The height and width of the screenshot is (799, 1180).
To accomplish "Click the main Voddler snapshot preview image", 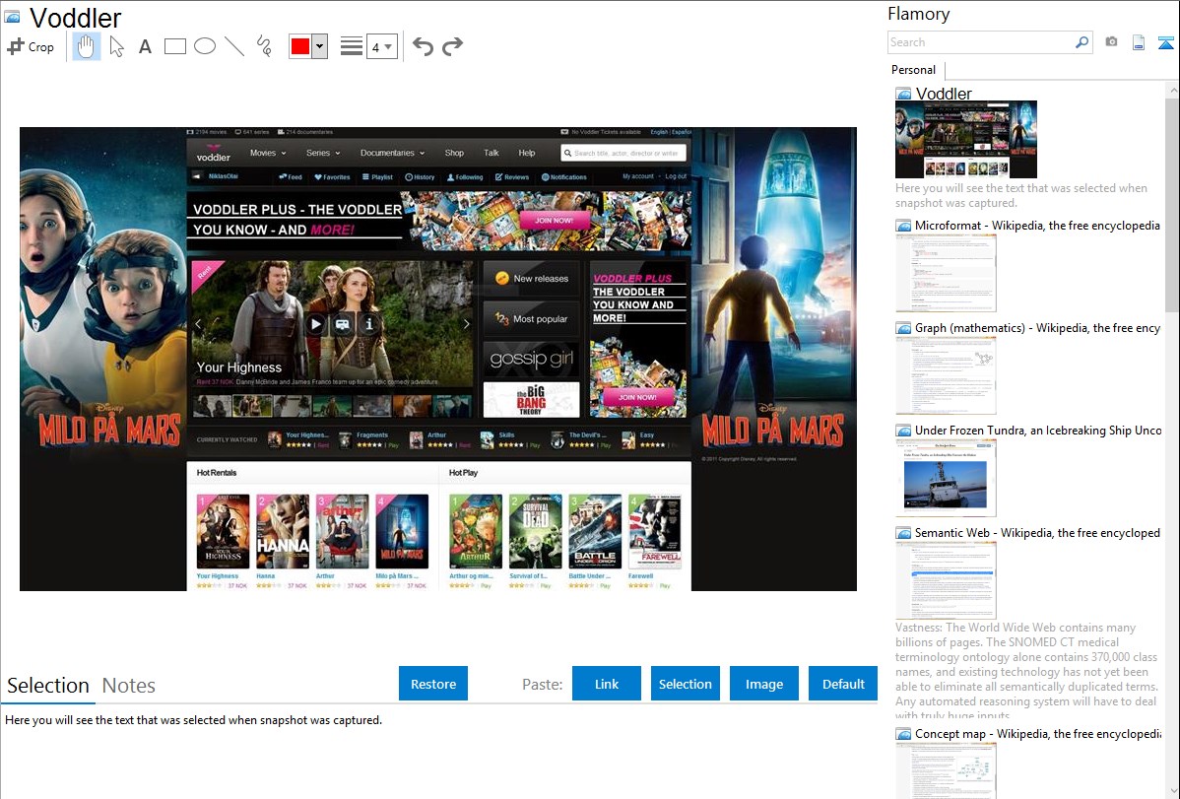I will tap(438, 360).
